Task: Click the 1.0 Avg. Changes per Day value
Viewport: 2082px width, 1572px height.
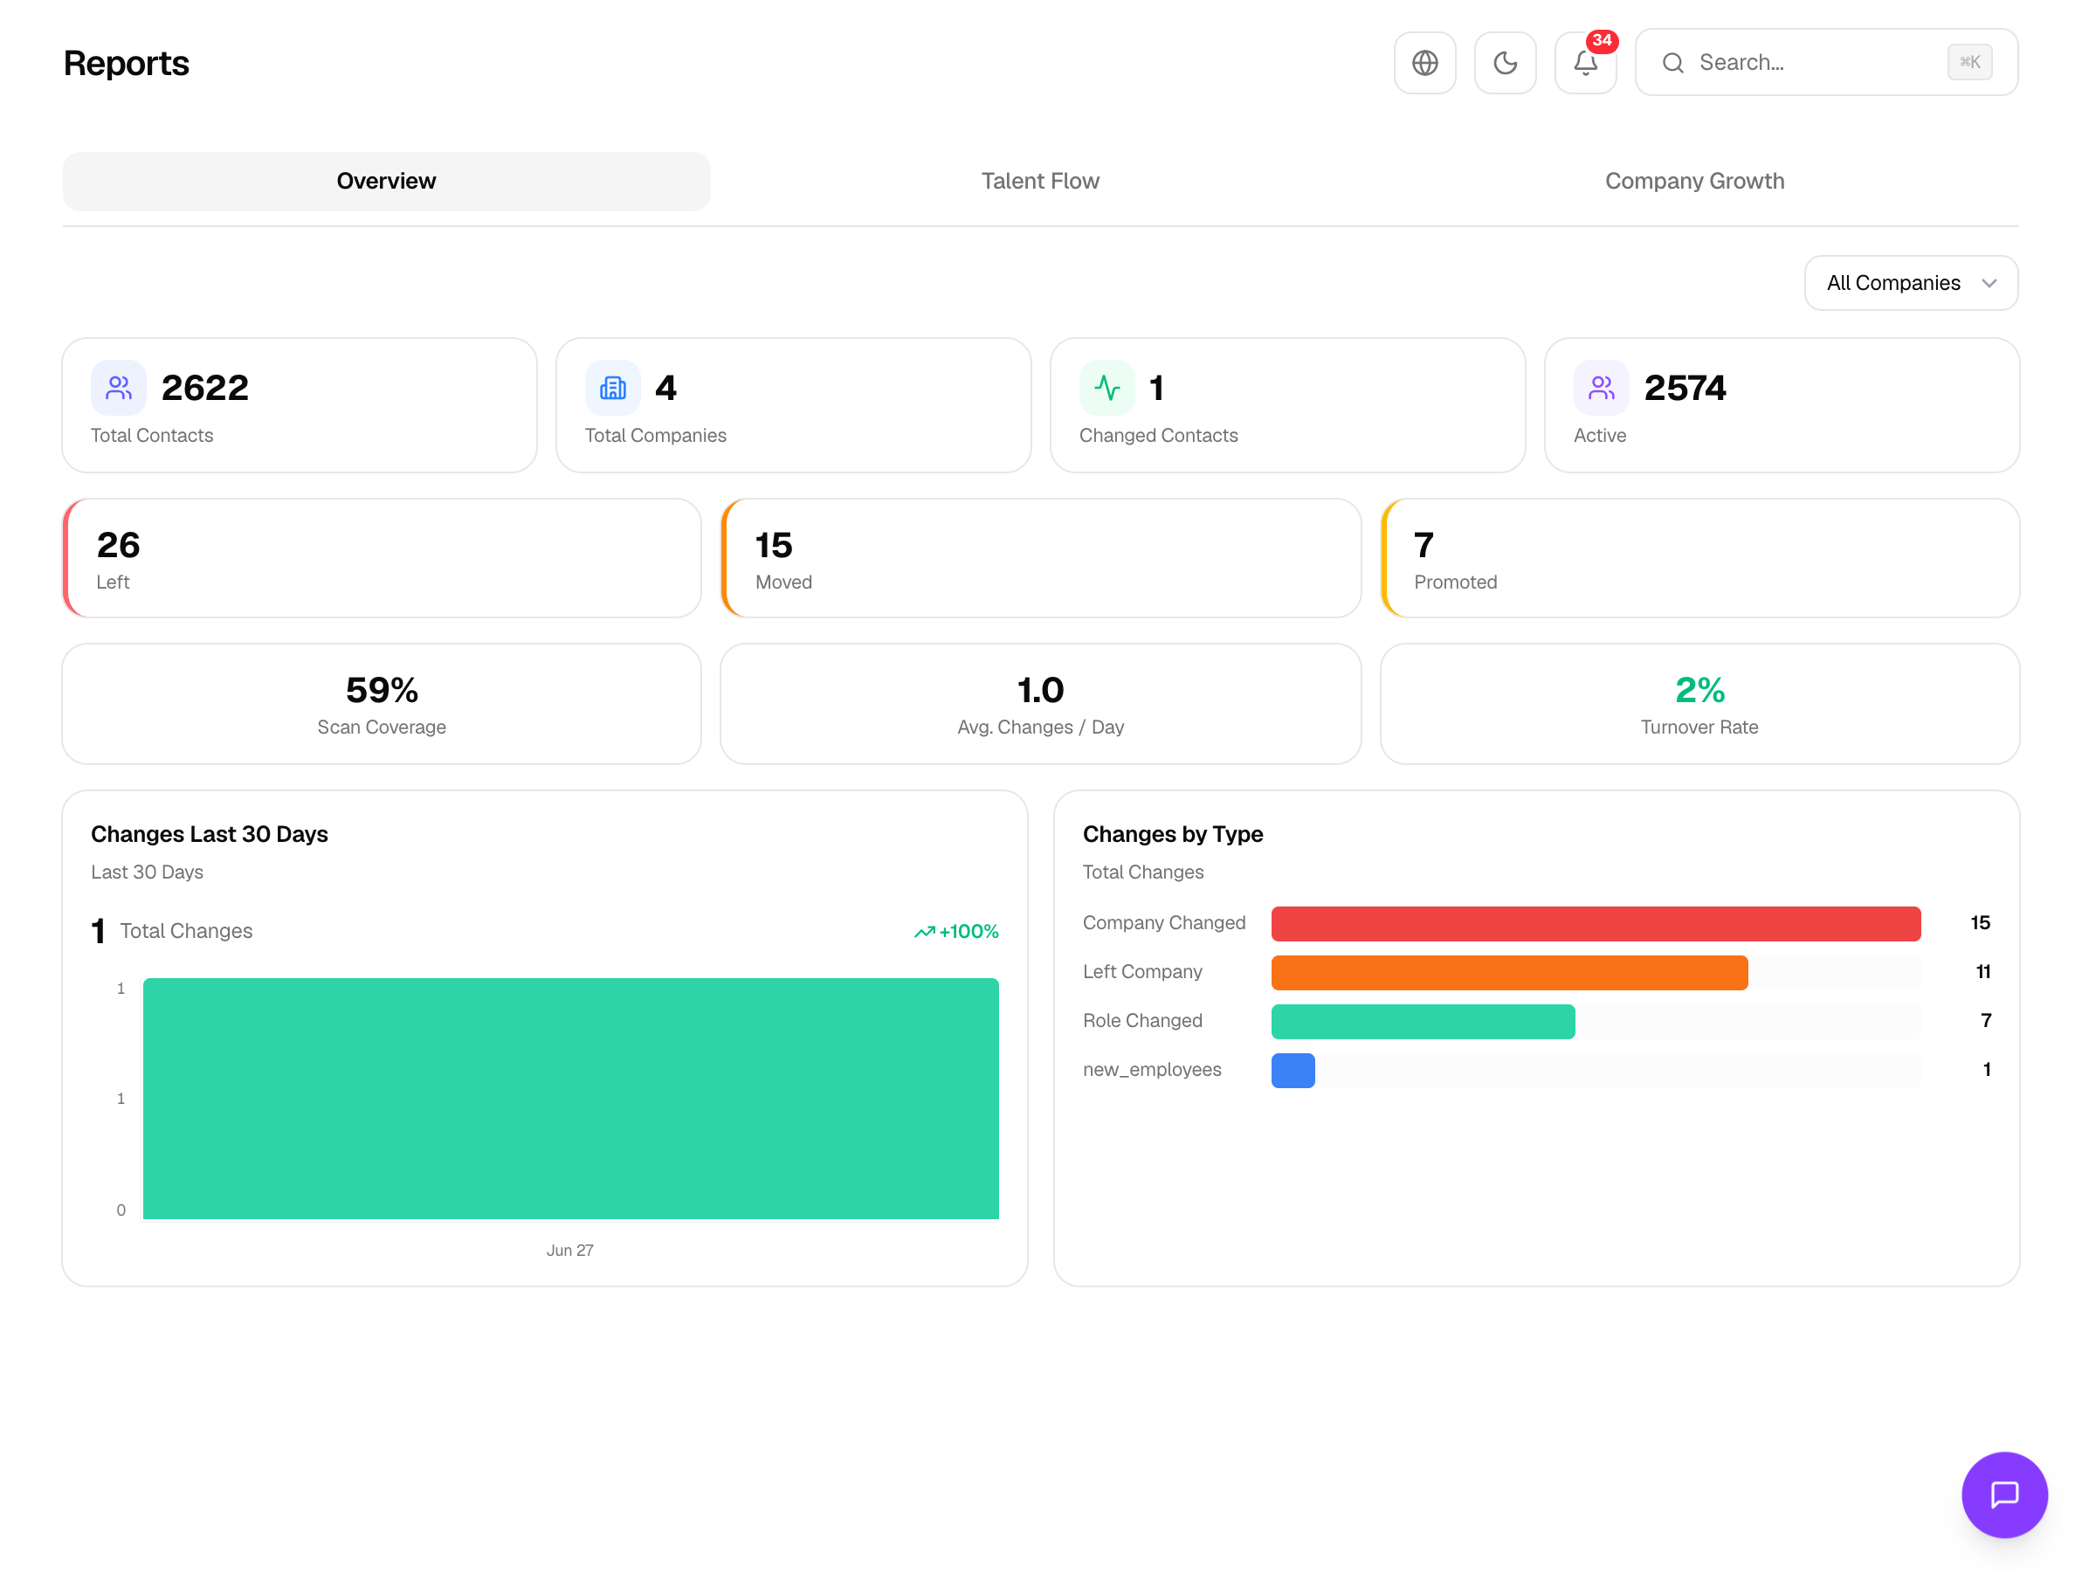Action: point(1040,690)
